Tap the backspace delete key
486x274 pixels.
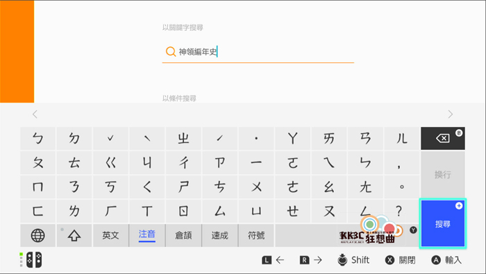pyautogui.click(x=443, y=138)
